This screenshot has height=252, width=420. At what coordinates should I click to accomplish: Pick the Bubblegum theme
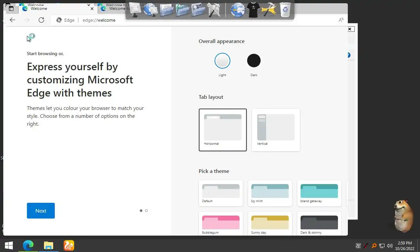(x=221, y=224)
